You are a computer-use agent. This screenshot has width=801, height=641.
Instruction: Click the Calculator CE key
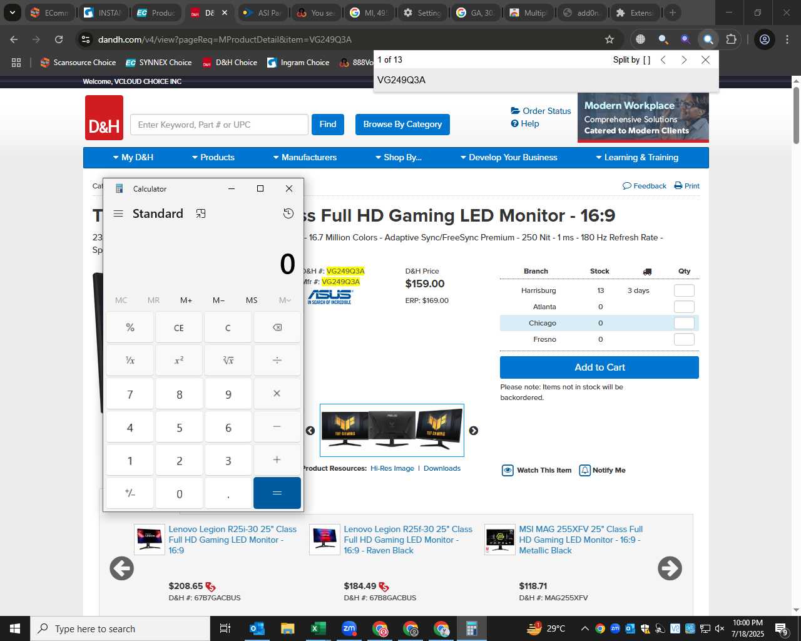179,327
